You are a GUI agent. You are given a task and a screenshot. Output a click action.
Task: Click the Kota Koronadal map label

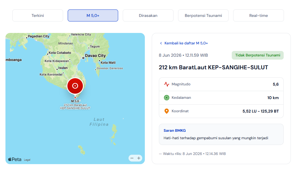pyautogui.click(x=51, y=74)
